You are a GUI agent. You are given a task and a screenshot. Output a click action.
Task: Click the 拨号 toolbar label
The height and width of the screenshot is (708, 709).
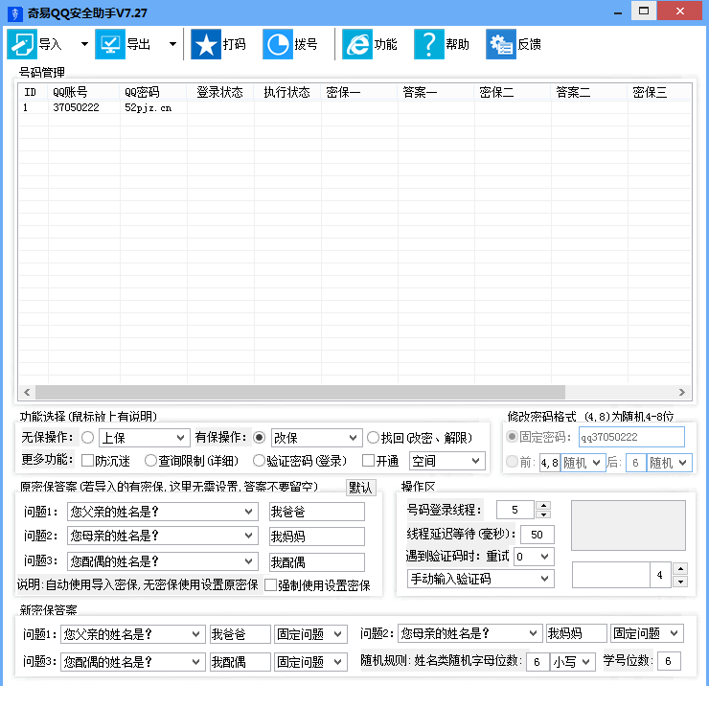coord(307,44)
